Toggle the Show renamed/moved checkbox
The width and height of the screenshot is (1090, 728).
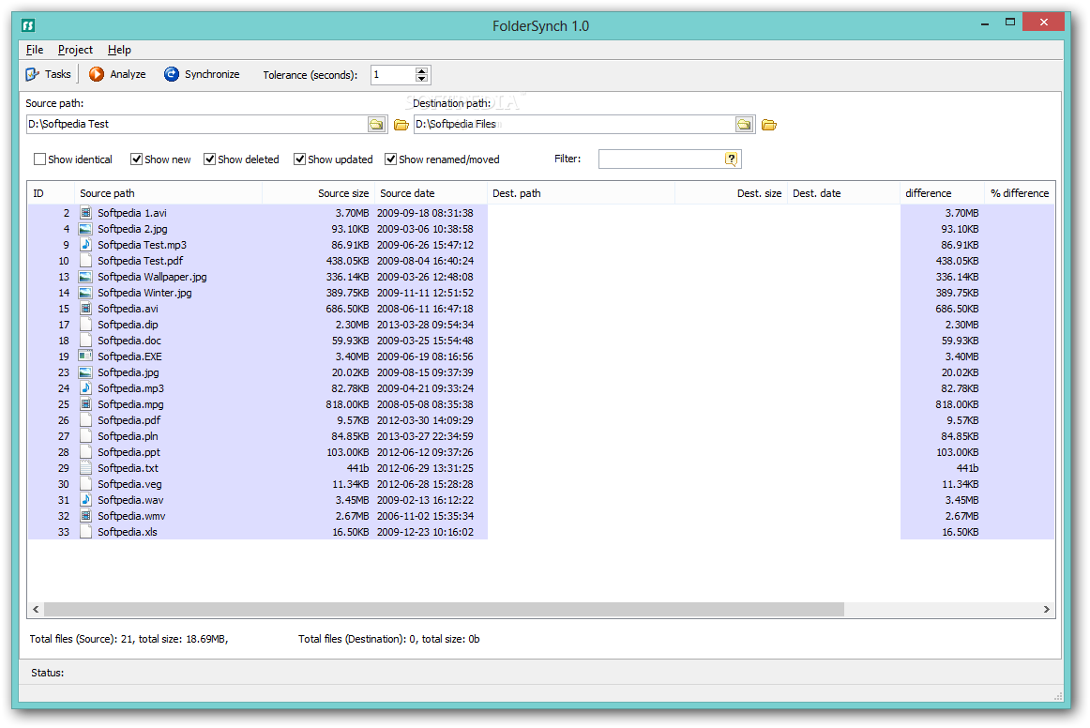tap(390, 159)
